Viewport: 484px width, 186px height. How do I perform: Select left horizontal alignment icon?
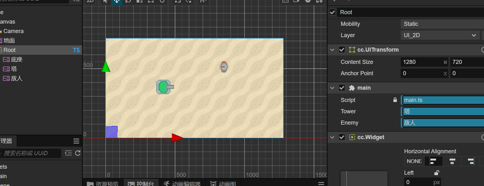(x=433, y=161)
